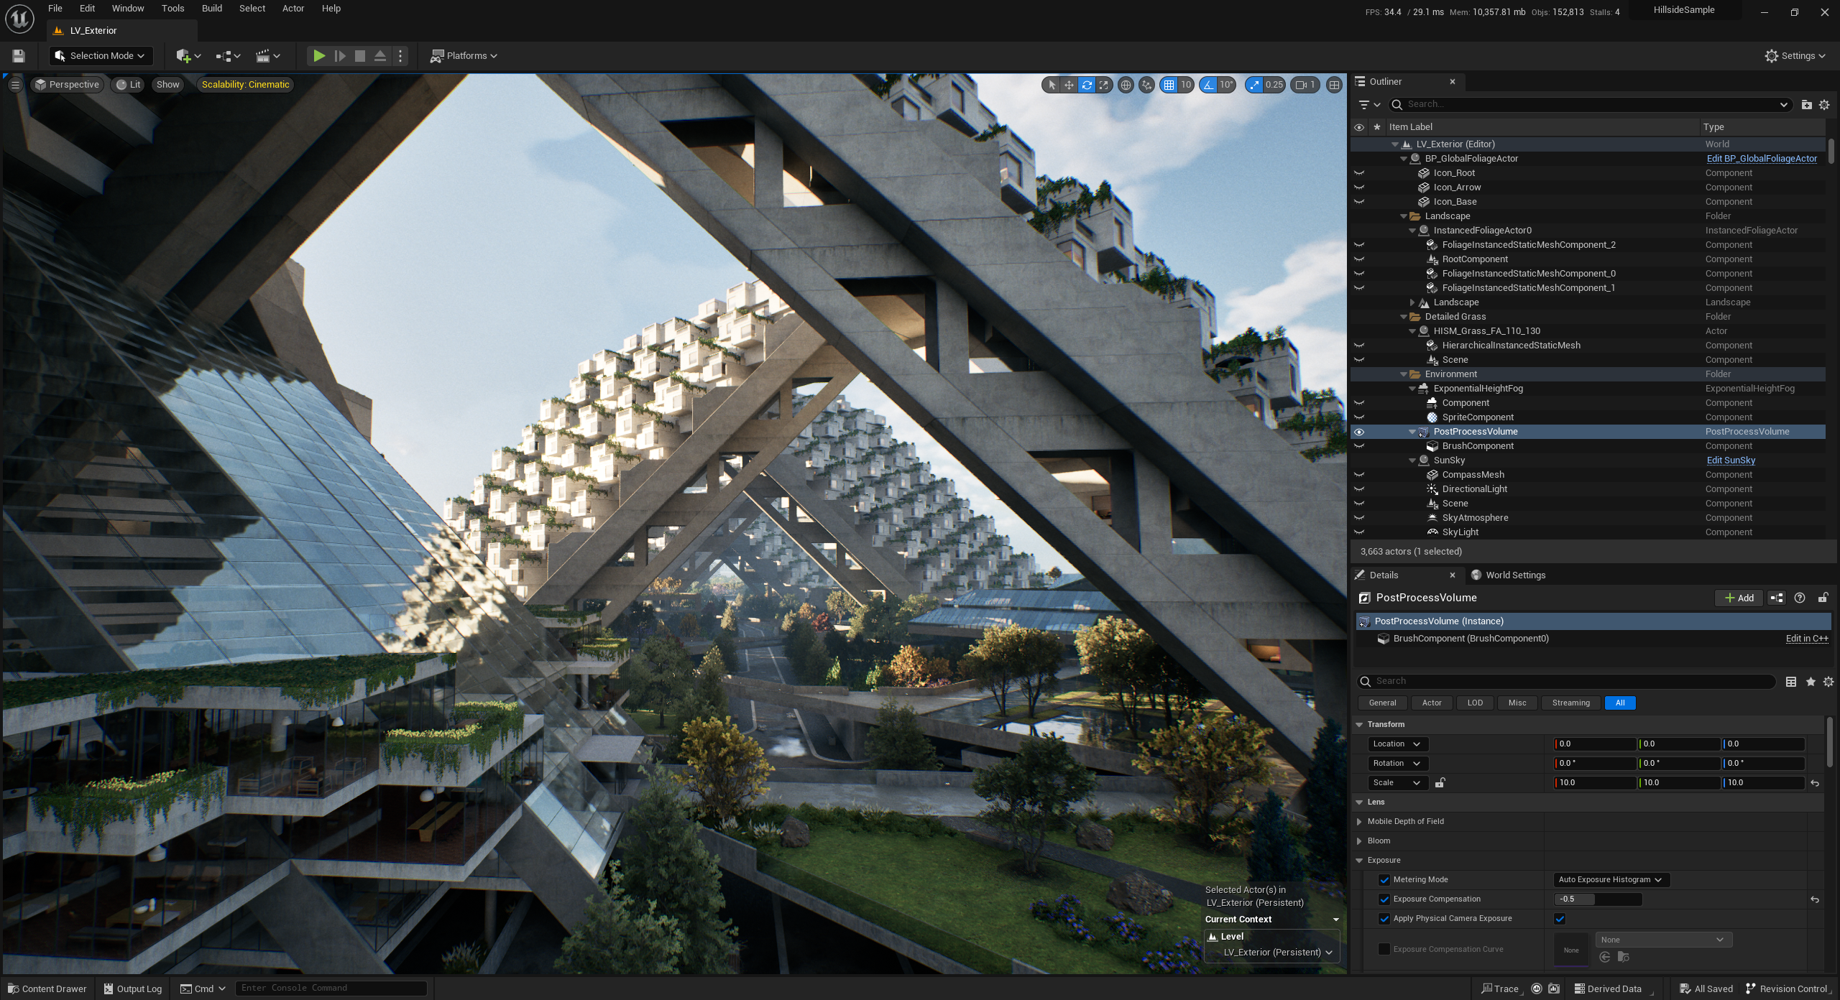Open the Build menu
This screenshot has height=1000, width=1840.
click(x=211, y=8)
